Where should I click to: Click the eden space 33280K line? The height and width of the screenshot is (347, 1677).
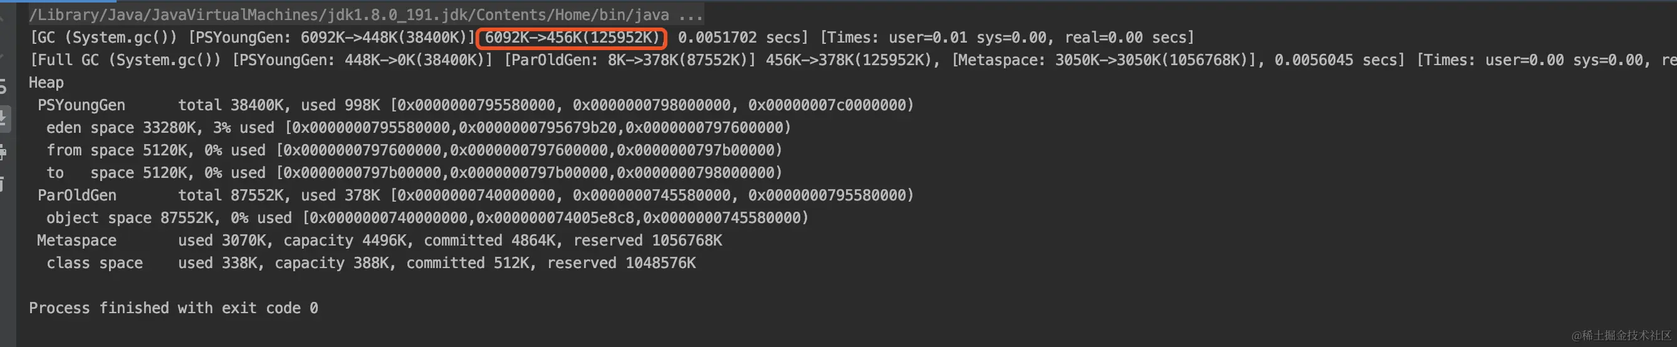[418, 128]
